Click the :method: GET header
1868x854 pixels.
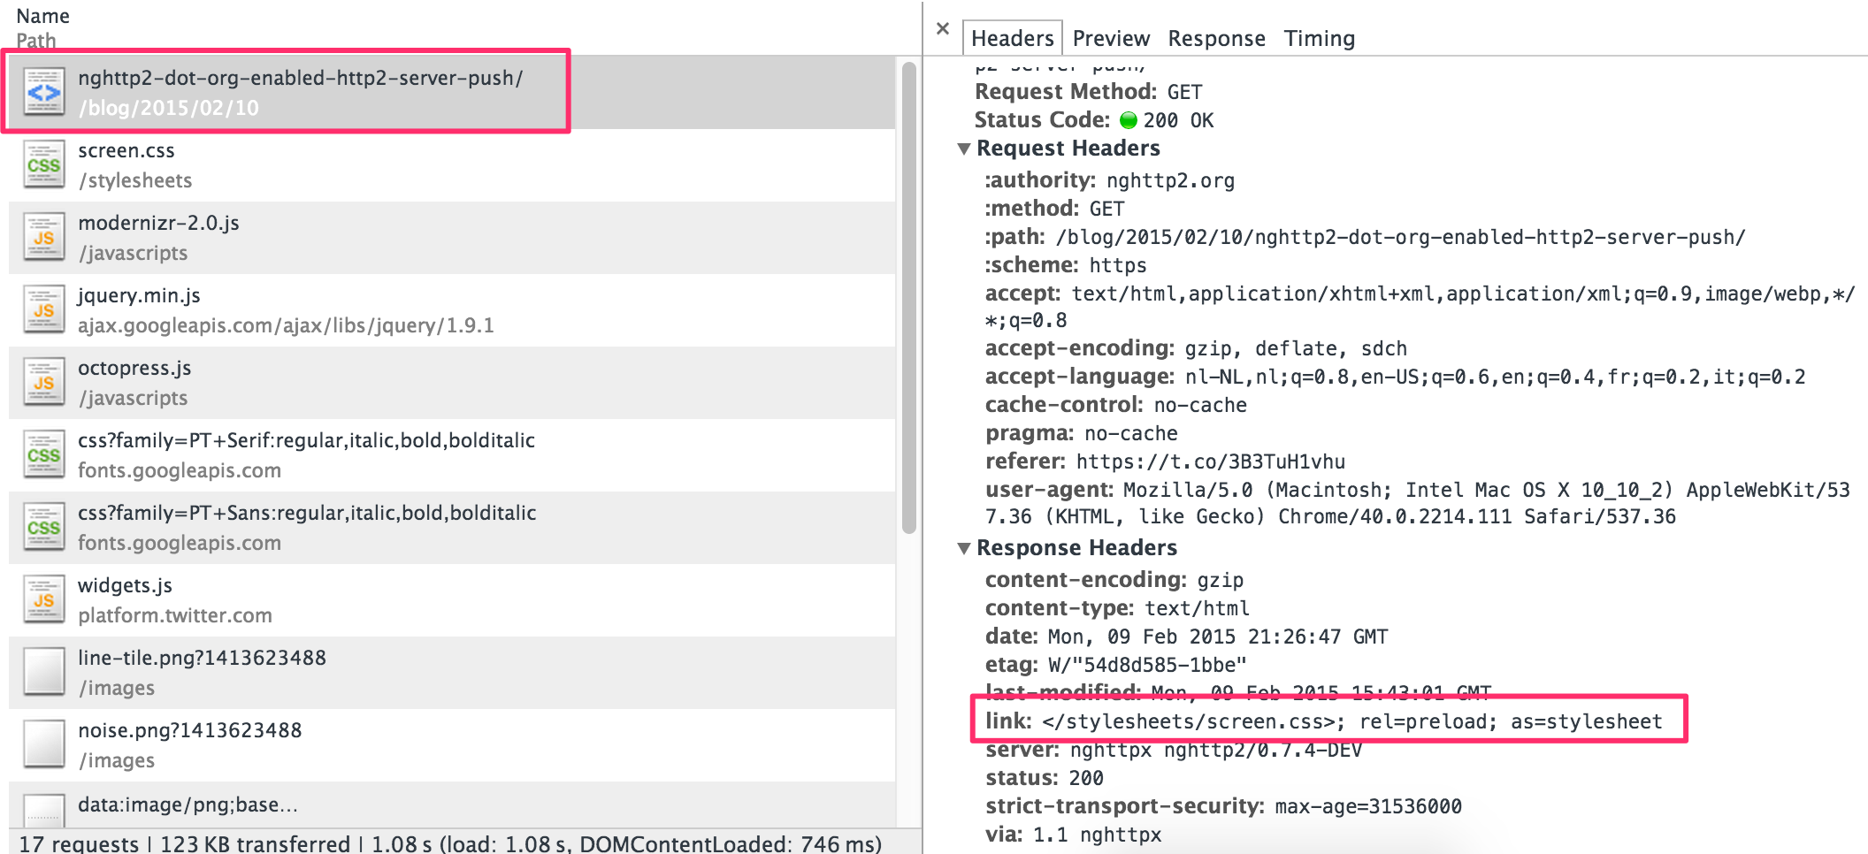[x=1054, y=209]
